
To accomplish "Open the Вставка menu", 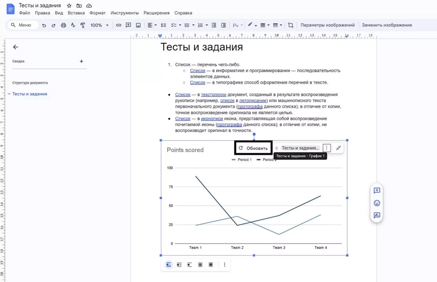I will (76, 13).
